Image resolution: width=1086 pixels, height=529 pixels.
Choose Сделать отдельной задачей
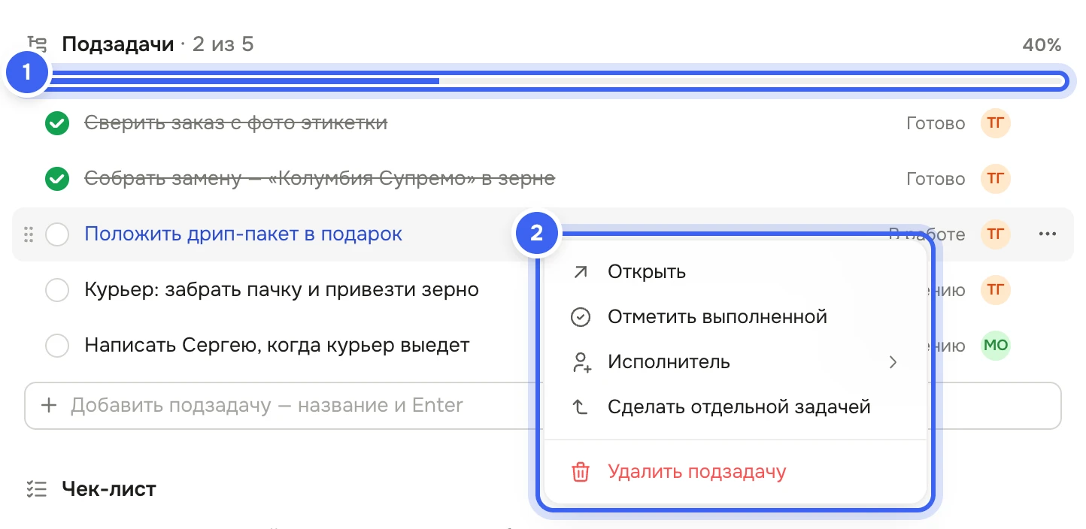(x=736, y=407)
